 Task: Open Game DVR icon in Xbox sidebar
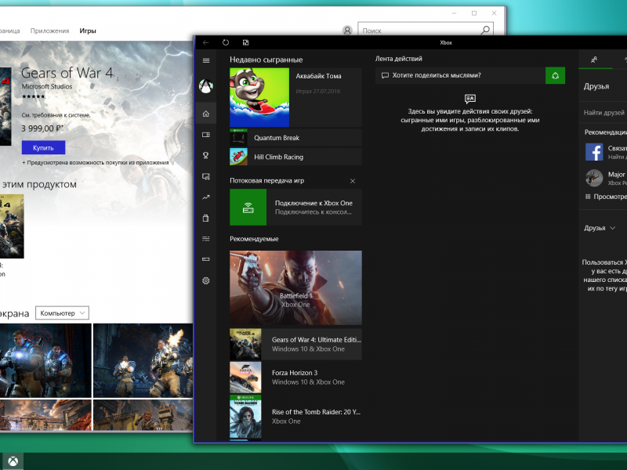[206, 176]
